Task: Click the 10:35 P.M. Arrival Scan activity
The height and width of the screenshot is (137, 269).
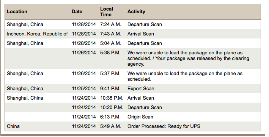Action: click(x=140, y=98)
